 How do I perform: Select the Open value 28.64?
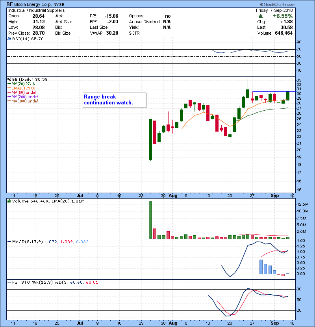click(39, 16)
